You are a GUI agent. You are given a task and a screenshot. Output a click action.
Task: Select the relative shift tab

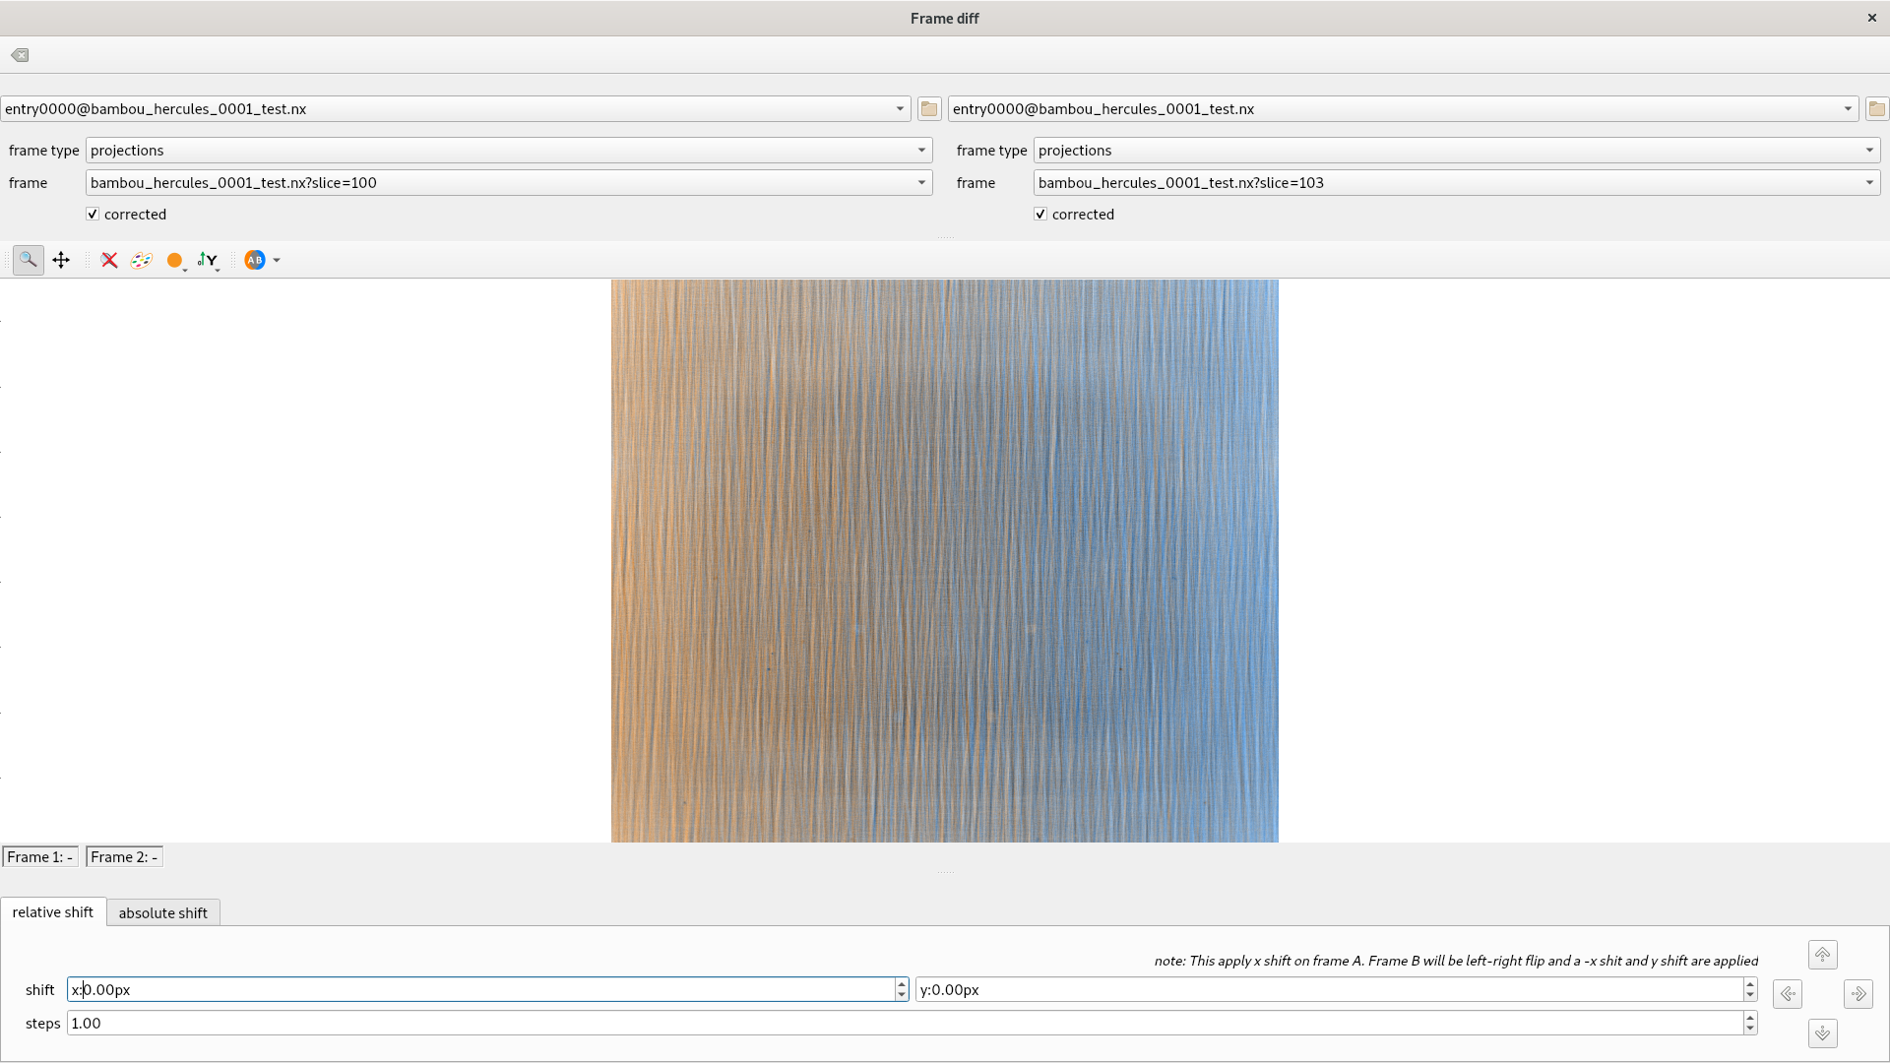coord(53,911)
